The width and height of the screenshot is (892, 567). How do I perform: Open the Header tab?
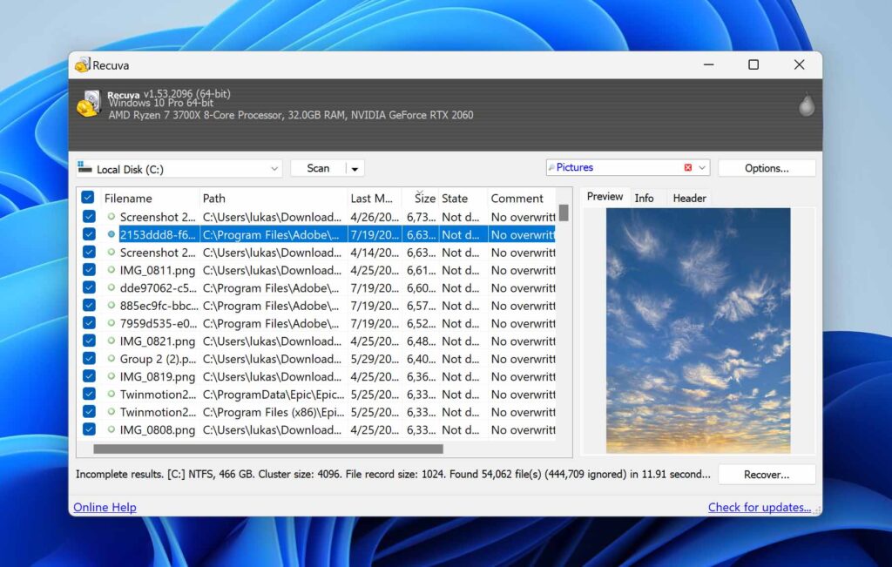pos(688,197)
